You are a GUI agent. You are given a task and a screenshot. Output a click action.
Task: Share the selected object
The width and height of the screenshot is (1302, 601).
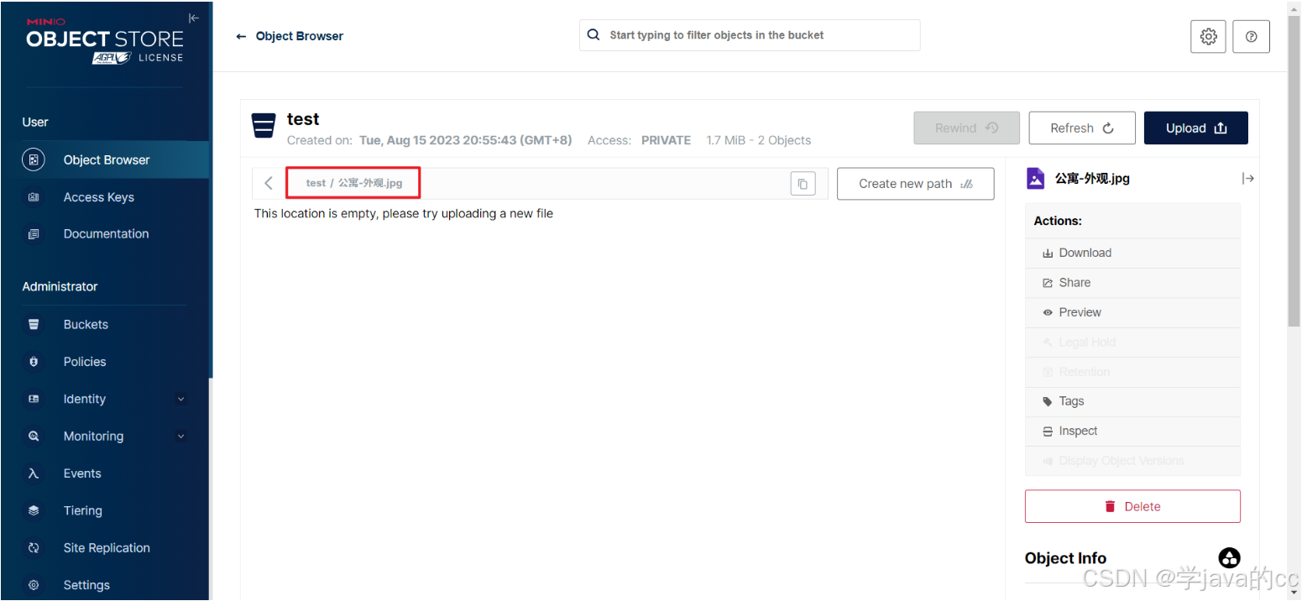click(x=1132, y=283)
